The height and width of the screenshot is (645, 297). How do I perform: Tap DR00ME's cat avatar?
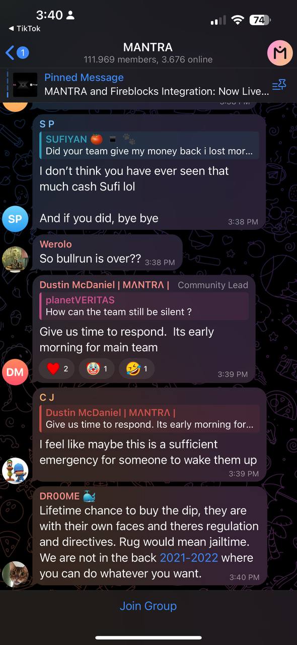(15, 574)
